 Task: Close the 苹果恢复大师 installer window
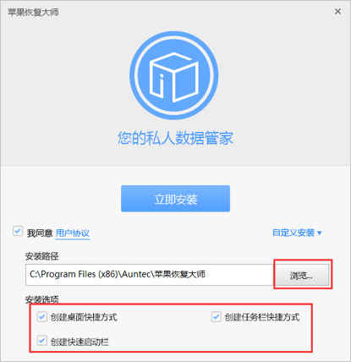click(337, 12)
